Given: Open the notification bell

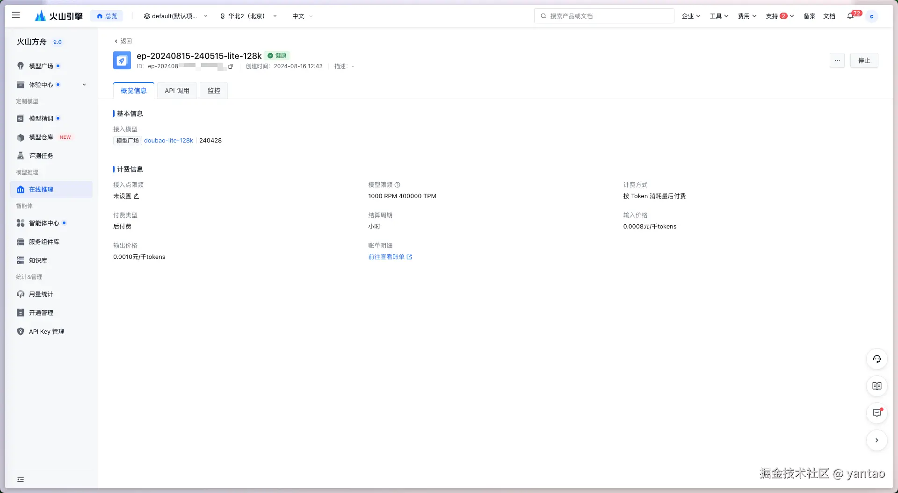Looking at the screenshot, I should coord(850,16).
